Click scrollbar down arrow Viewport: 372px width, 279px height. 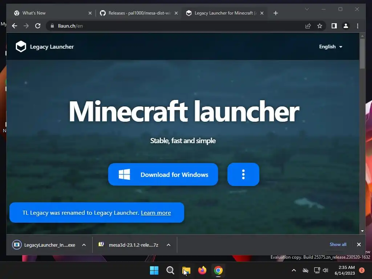362,231
